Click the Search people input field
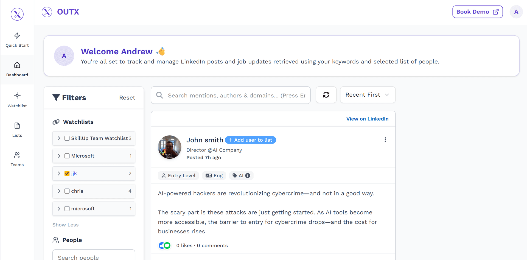The image size is (527, 260). coord(93,256)
